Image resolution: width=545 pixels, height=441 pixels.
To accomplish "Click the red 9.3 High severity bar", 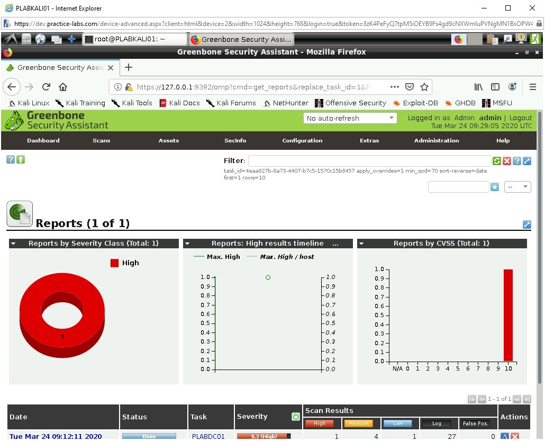I will [264, 436].
